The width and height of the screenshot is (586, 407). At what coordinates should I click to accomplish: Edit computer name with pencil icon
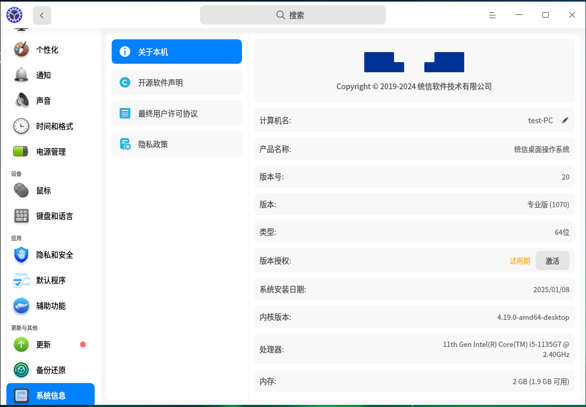[565, 120]
